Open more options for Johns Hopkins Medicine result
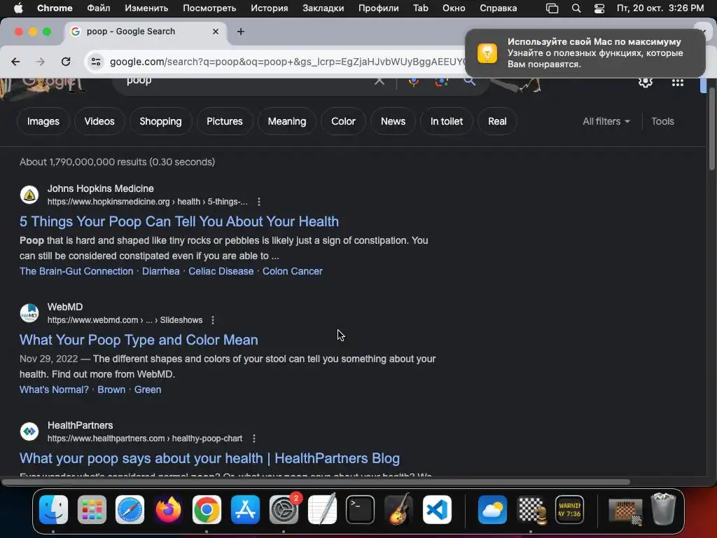Image resolution: width=717 pixels, height=538 pixels. 259,202
